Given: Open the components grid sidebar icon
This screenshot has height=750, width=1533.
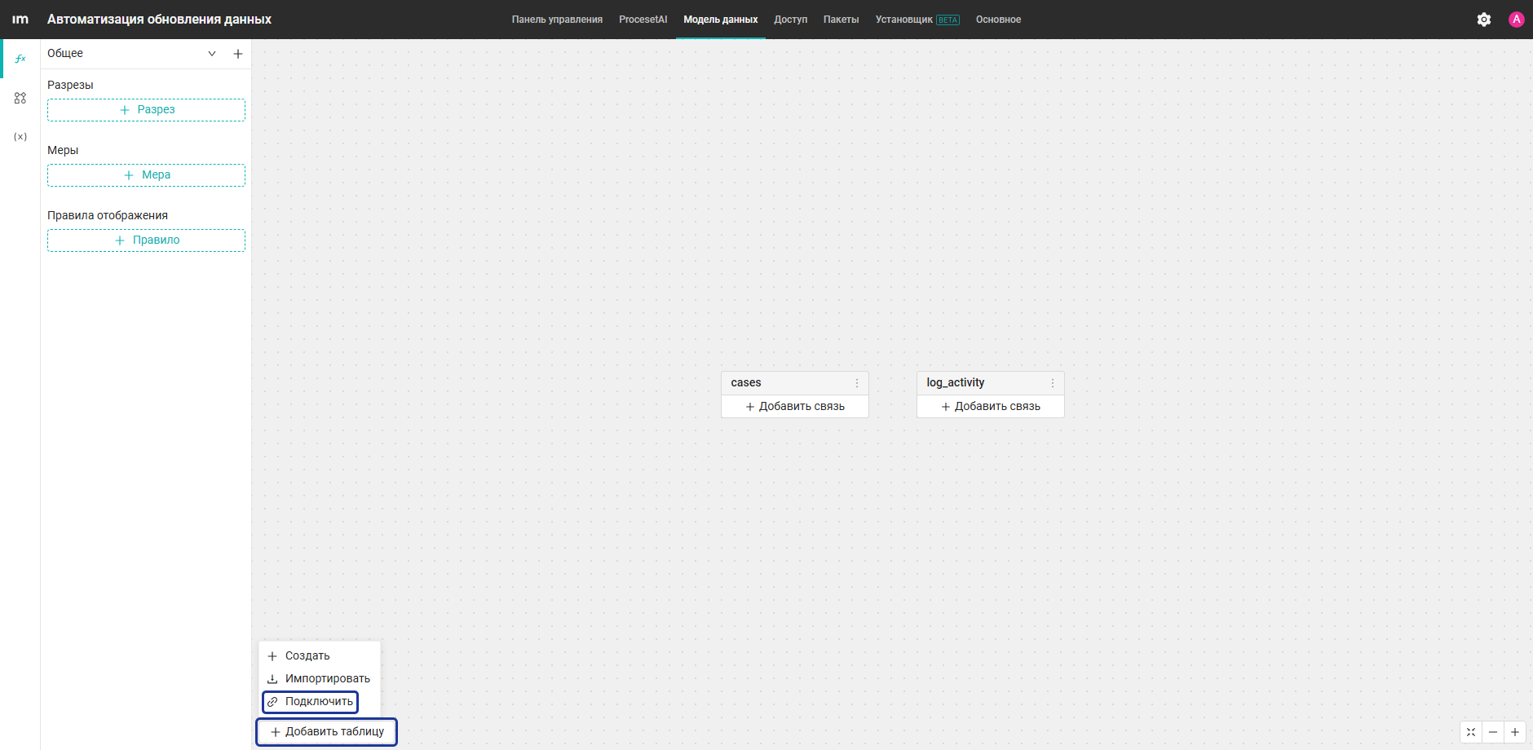Looking at the screenshot, I should tap(20, 98).
